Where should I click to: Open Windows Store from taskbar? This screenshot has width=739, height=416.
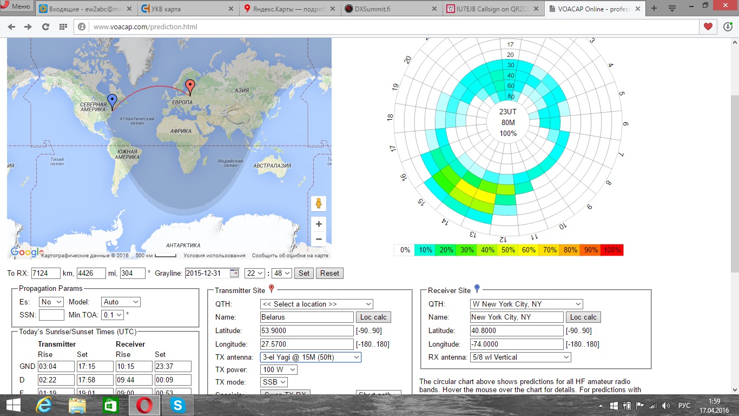pos(110,405)
